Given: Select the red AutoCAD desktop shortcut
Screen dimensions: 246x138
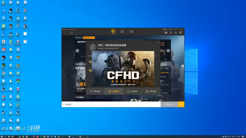Looking at the screenshot, I should coord(3,43).
